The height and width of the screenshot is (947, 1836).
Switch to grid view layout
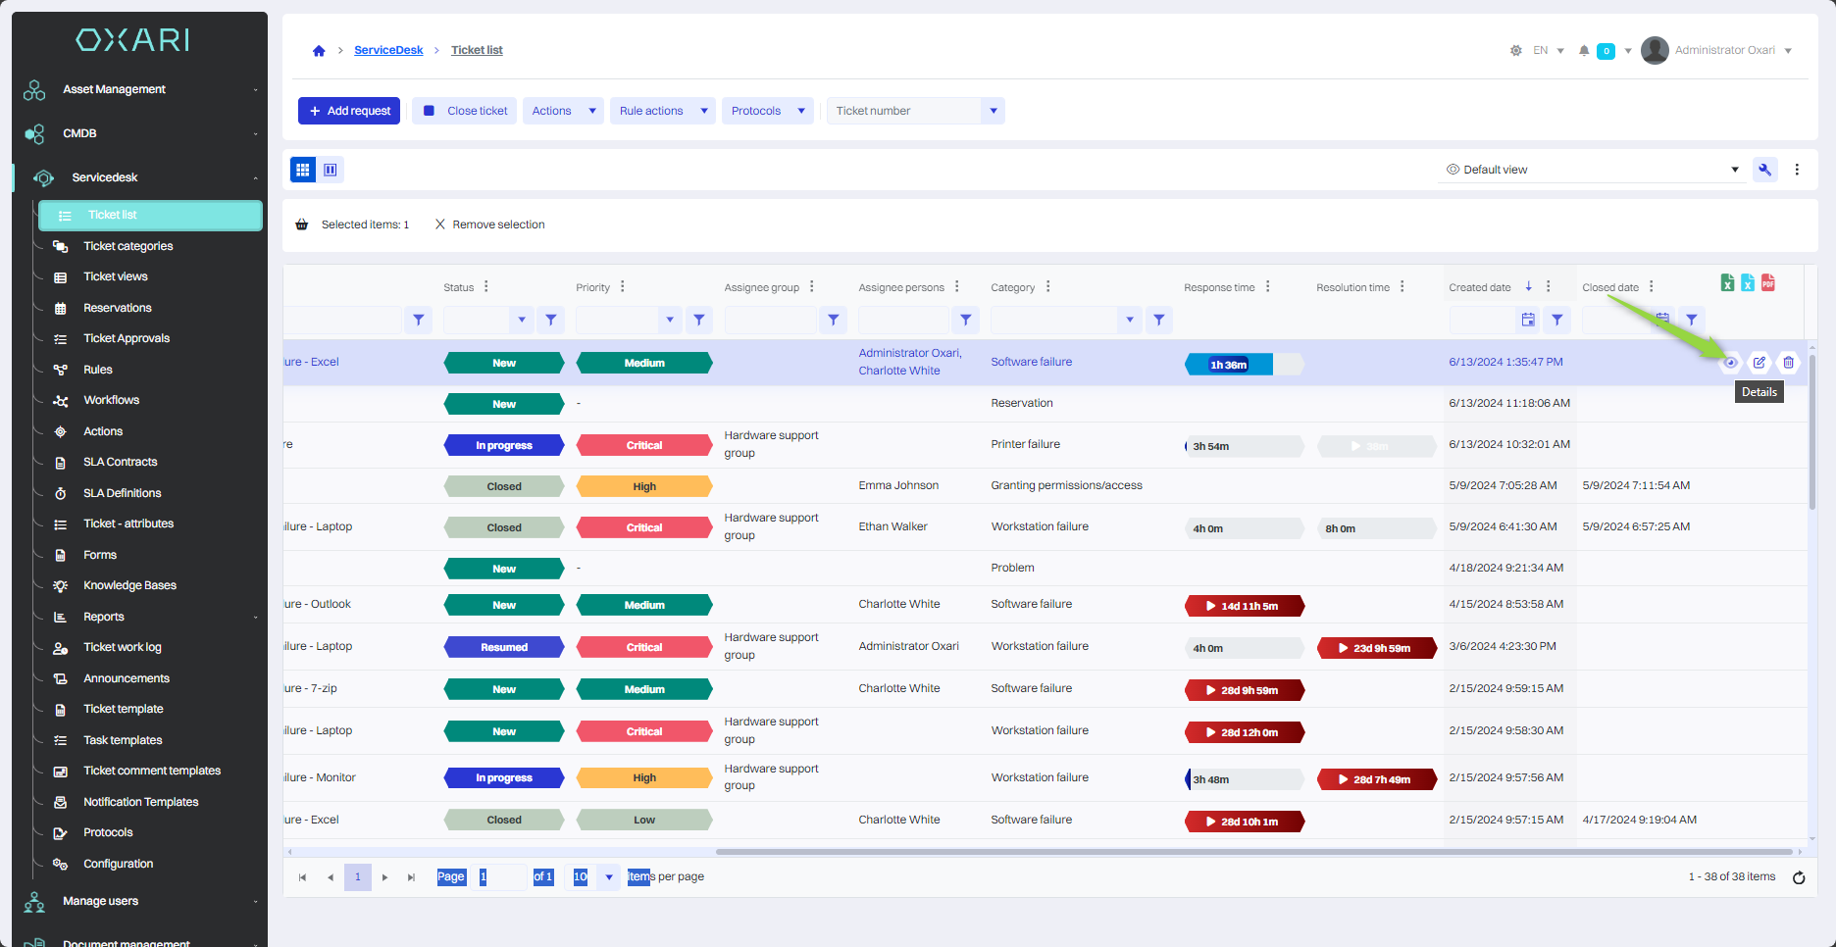[x=303, y=170]
